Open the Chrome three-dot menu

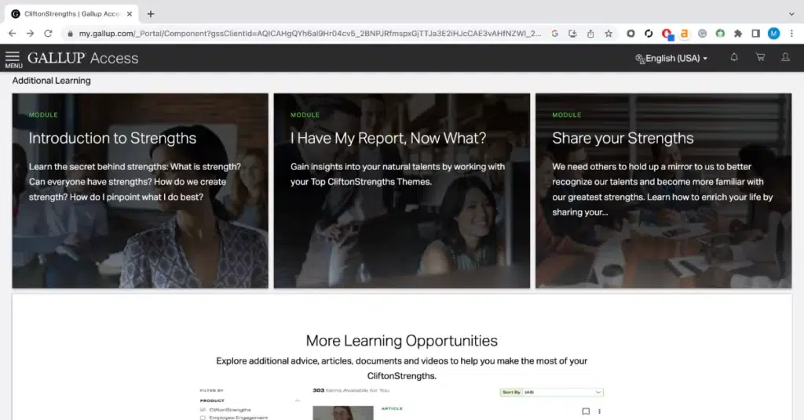791,34
